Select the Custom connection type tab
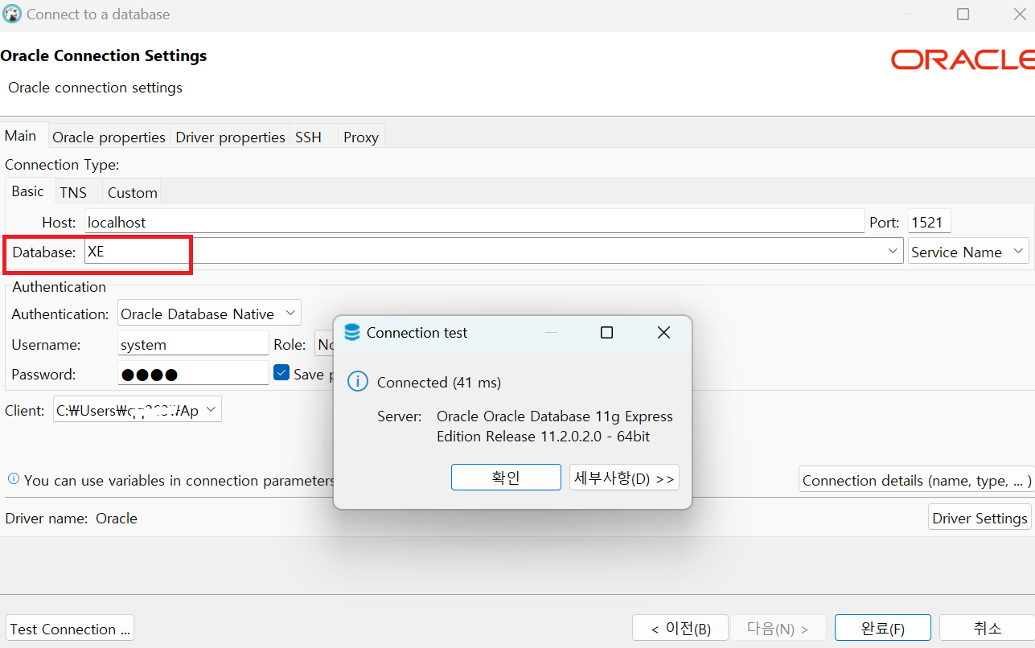Screen dimensions: 1035x648 coord(132,192)
